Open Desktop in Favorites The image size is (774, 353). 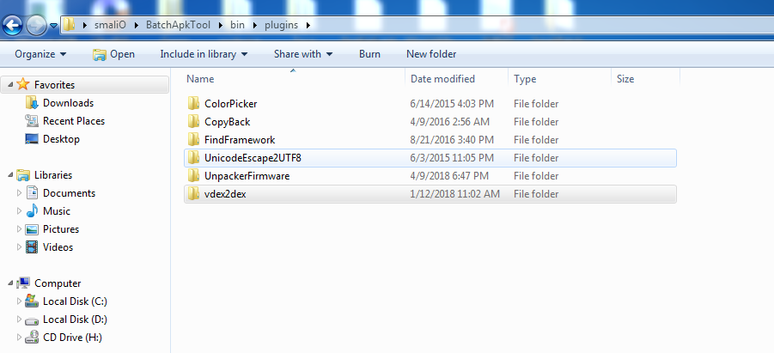pos(61,139)
